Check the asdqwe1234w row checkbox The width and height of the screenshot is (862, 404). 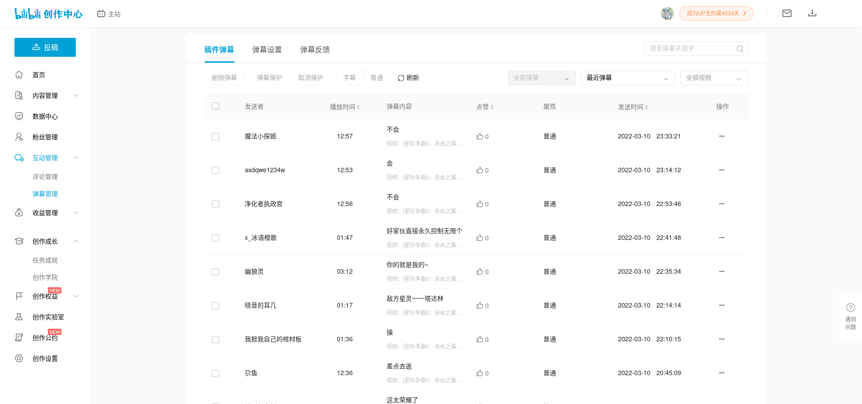[215, 170]
